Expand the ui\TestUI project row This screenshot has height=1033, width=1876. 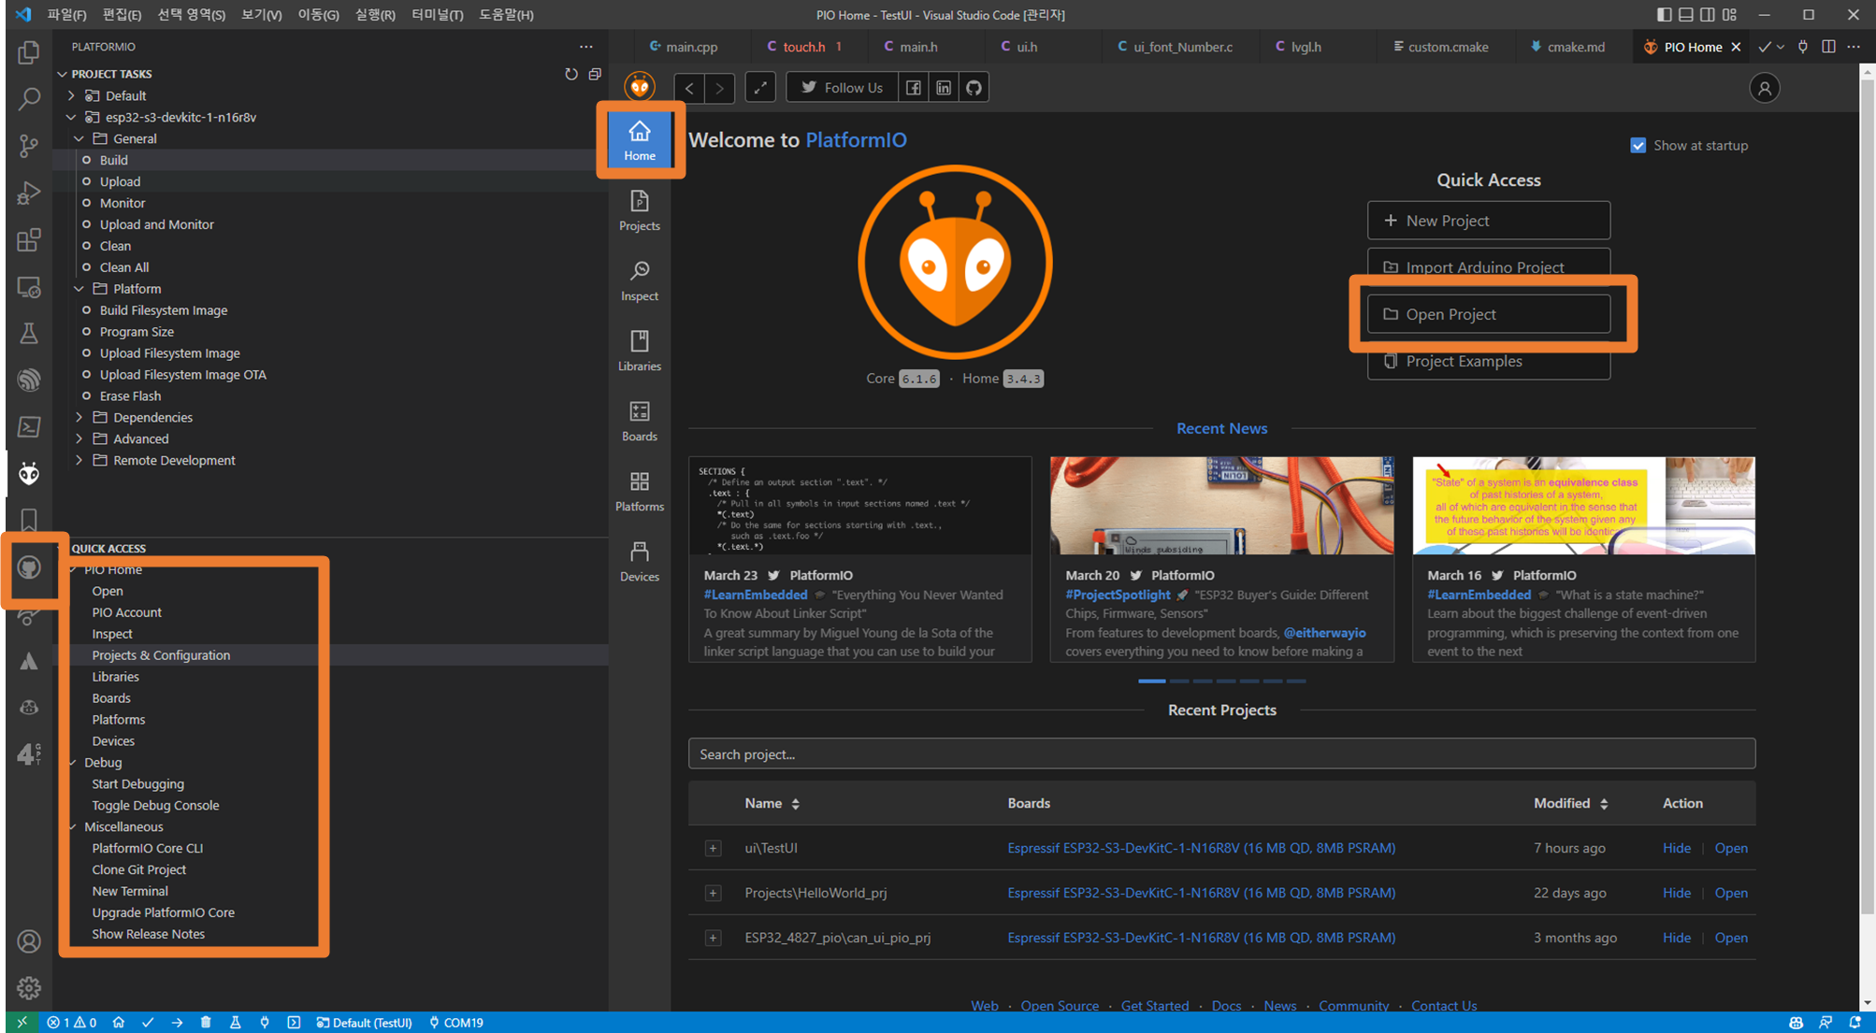coord(713,848)
